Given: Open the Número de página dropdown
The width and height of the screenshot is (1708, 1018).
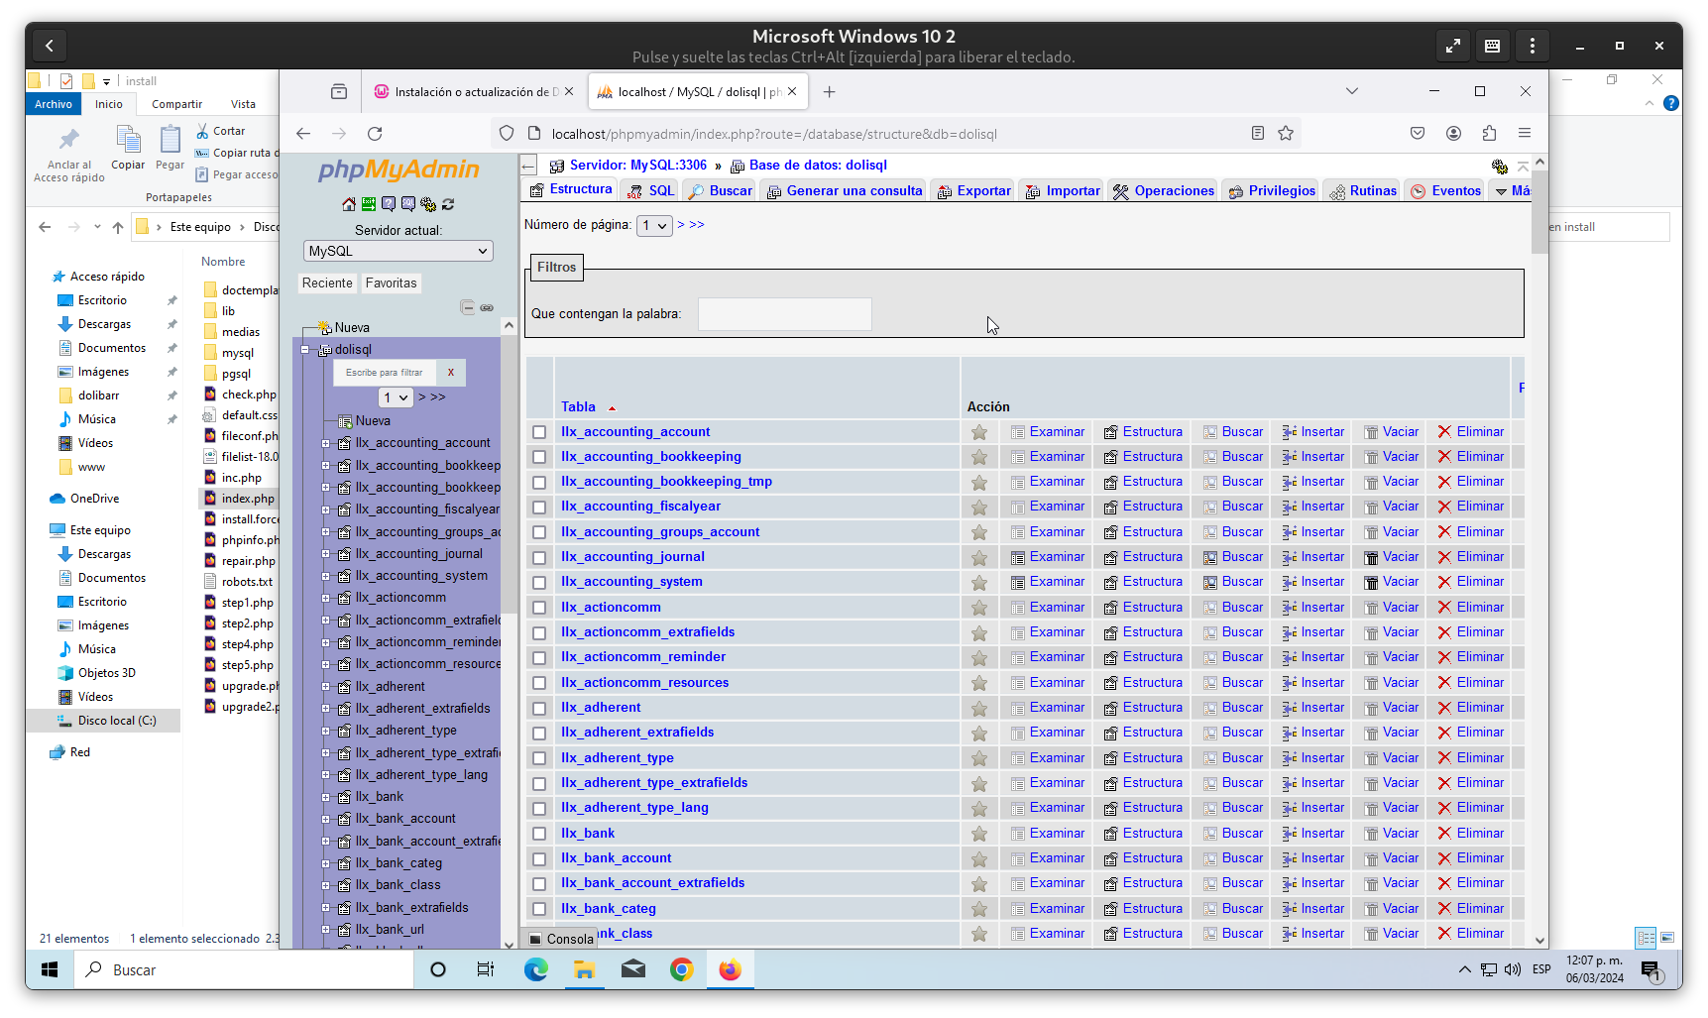Looking at the screenshot, I should [654, 226].
